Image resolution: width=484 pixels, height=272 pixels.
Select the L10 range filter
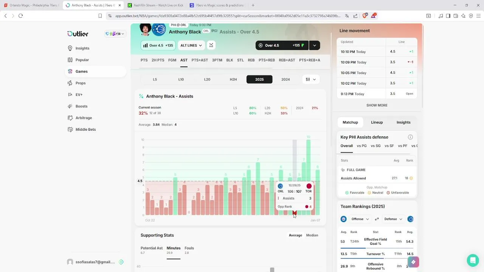[x=181, y=79]
